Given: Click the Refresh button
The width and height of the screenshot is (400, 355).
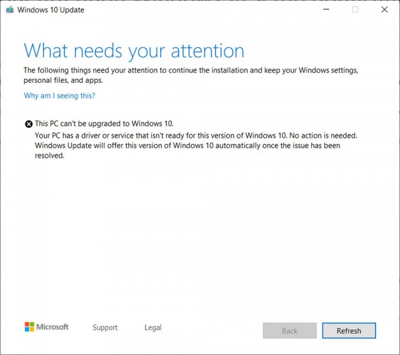Looking at the screenshot, I should tap(349, 330).
